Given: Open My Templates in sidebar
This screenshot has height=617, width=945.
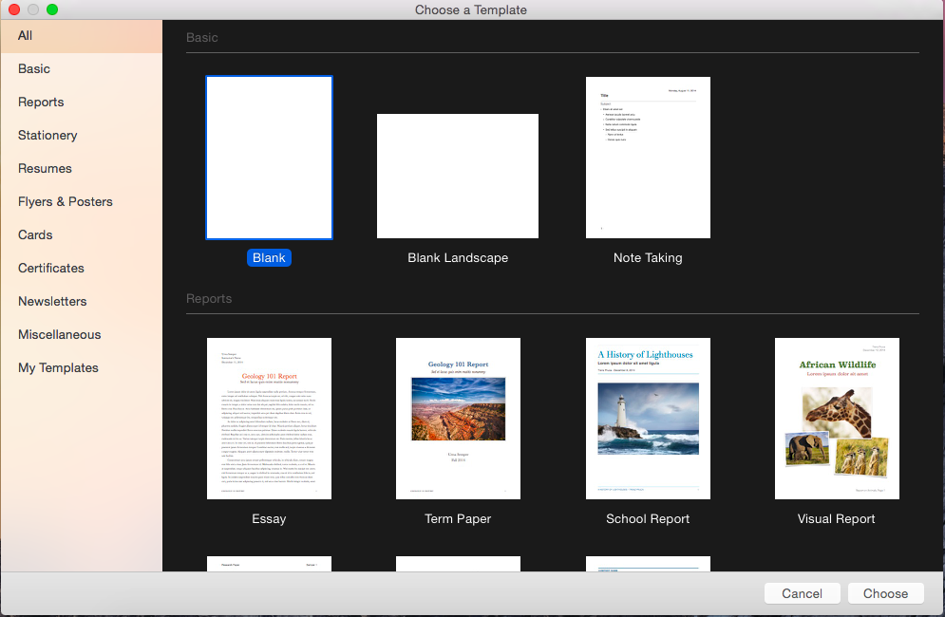Looking at the screenshot, I should (x=58, y=367).
